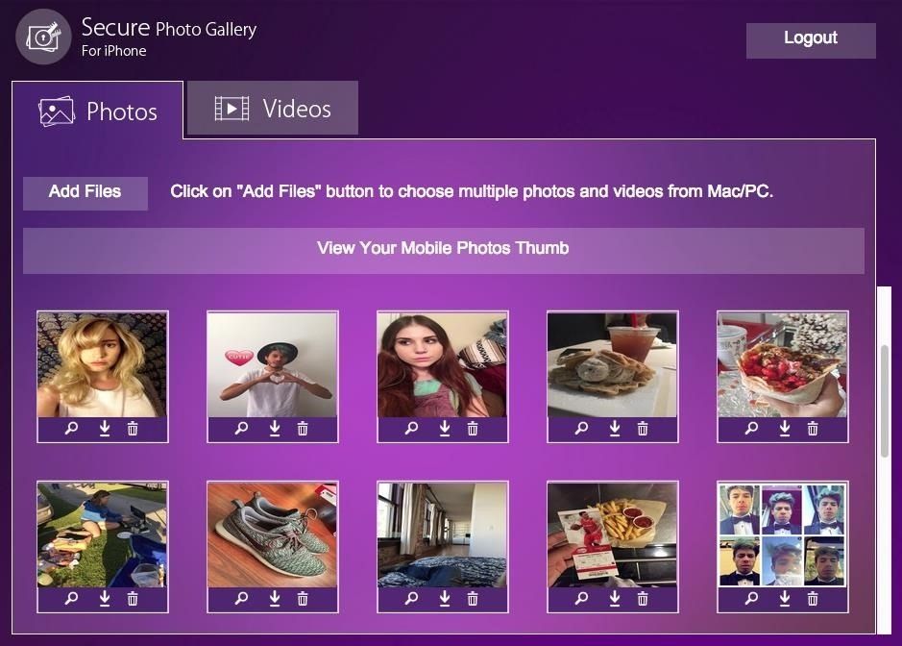The image size is (902, 646).
Task: Download the photo of the man with heart hands
Action: click(x=275, y=429)
